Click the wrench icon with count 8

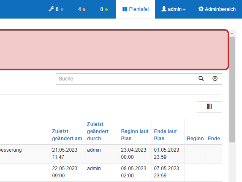tap(56, 9)
